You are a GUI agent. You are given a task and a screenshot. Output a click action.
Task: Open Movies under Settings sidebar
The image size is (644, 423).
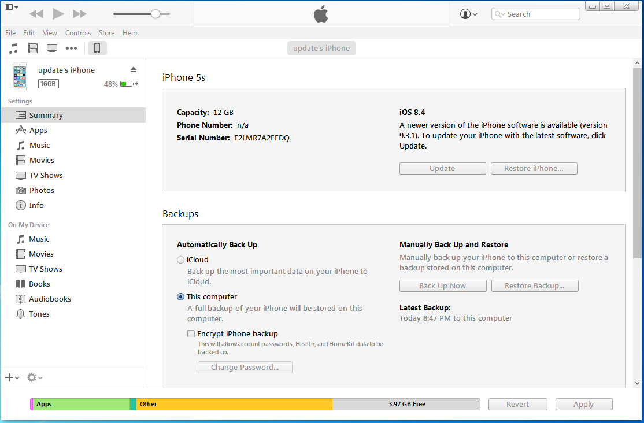tap(73, 160)
